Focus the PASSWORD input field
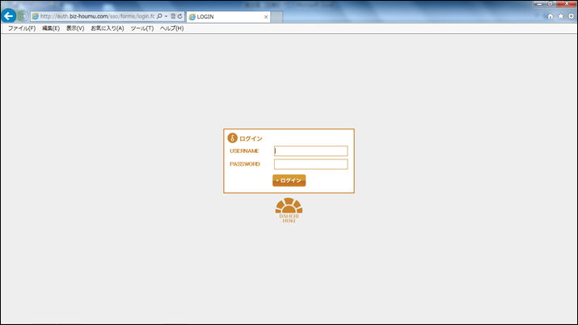This screenshot has height=325, width=578. [310, 164]
